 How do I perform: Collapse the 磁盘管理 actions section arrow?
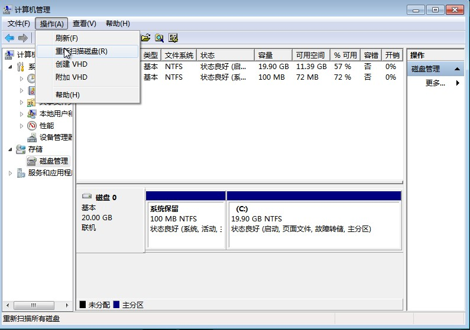click(457, 69)
